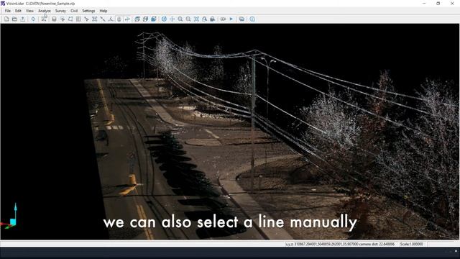
Task: Open the Analyze menu
Action: click(45, 11)
